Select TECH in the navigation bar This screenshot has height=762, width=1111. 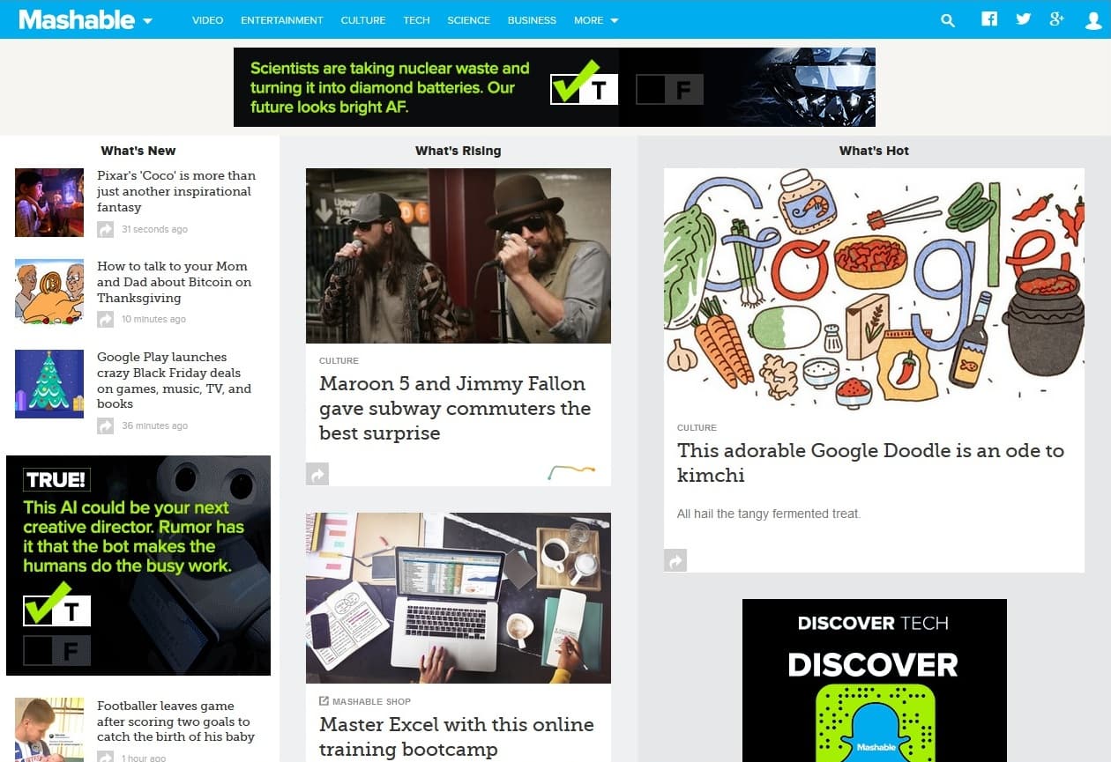pos(416,20)
